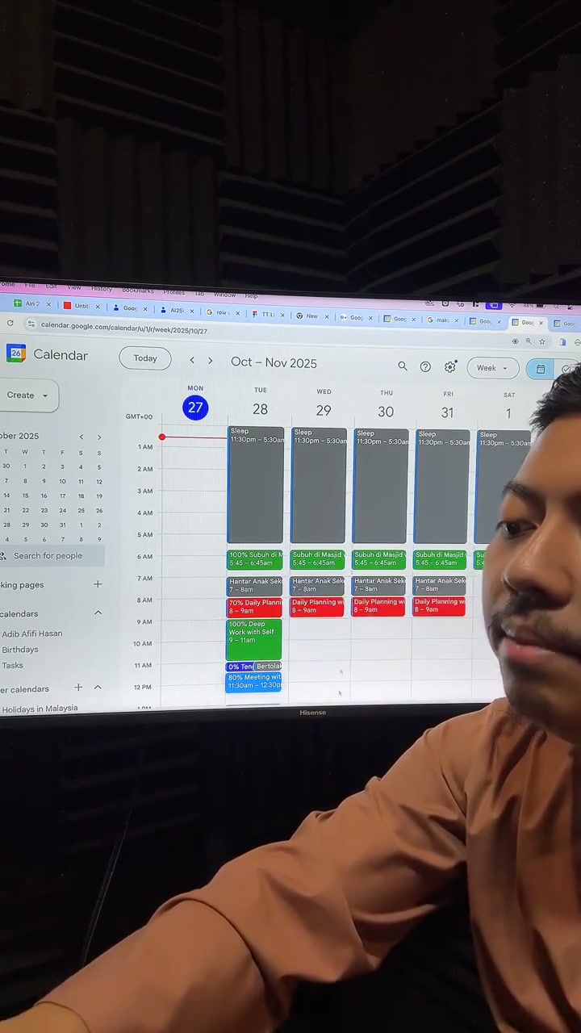Click the Google Calendar logo
The image size is (581, 1033).
coord(16,353)
